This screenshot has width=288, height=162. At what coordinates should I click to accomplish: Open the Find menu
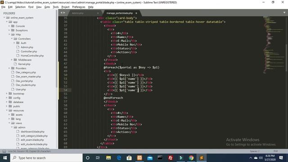(31, 7)
